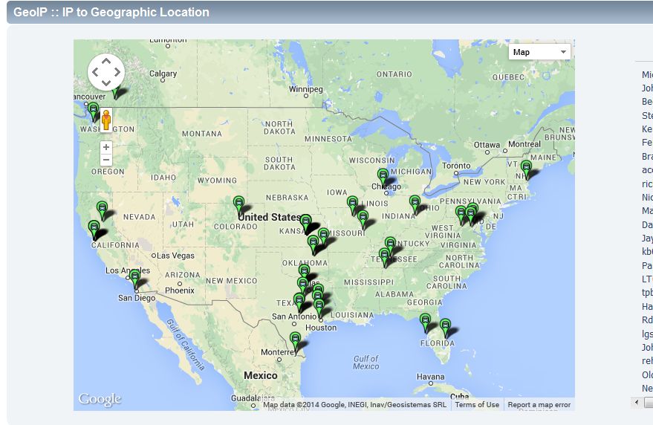Select the marker in Ohio
This screenshot has width=653, height=425.
pos(415,203)
